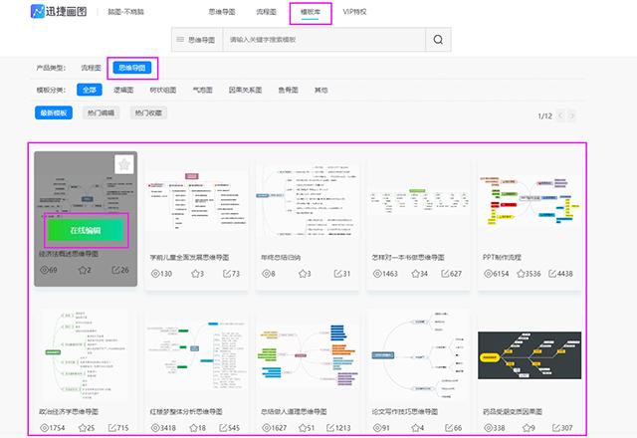
Task: Select the 气泡图 template category
Action: 202,90
